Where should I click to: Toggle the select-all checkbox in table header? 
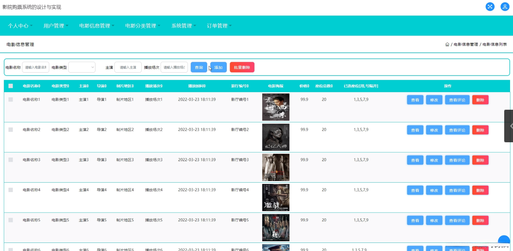coord(11,86)
